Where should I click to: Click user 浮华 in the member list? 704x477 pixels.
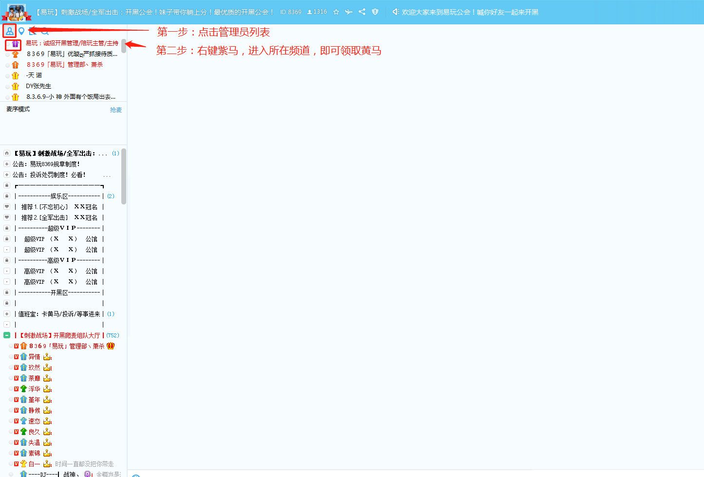click(x=34, y=389)
